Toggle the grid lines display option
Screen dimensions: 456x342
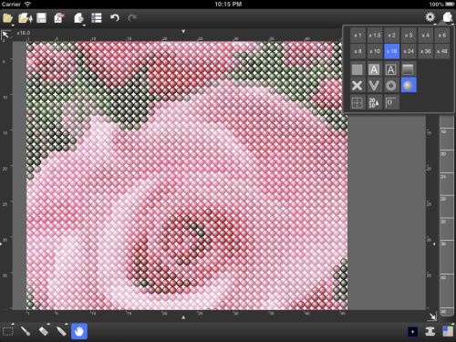tap(358, 103)
